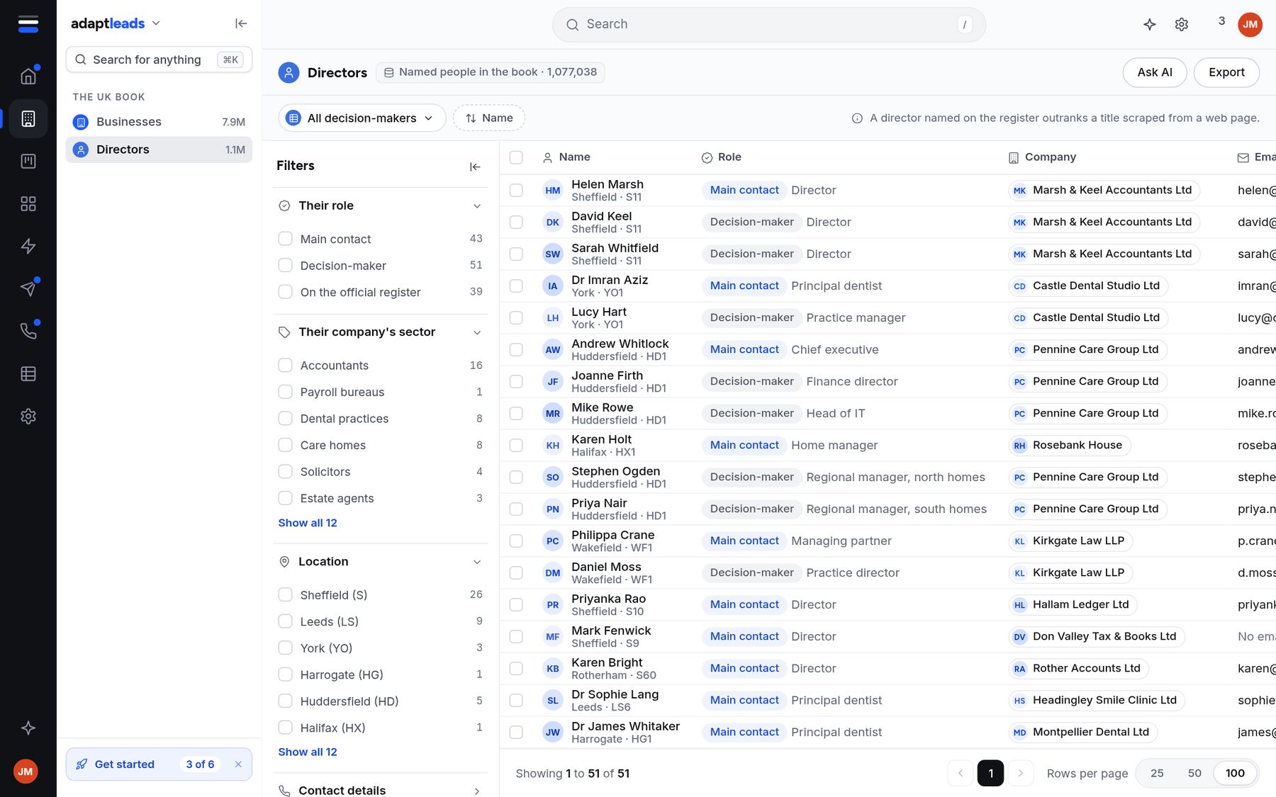Focus the top Search field

click(x=768, y=24)
